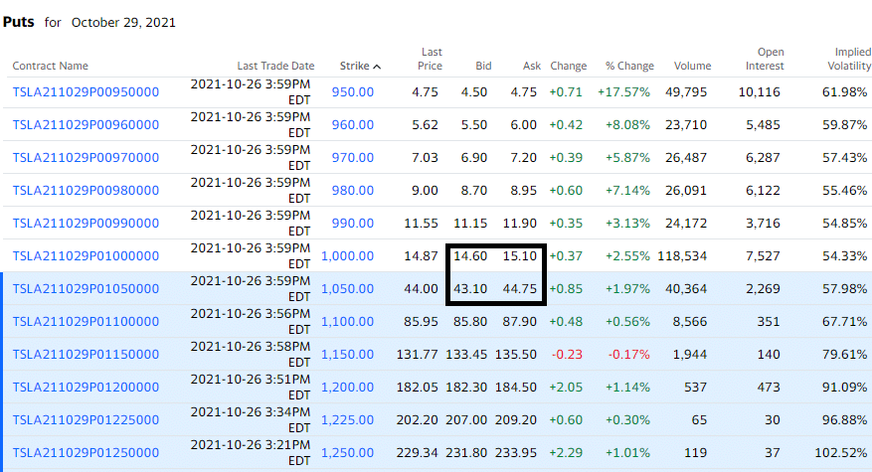
Task: Click the 990.00 strike link
Action: coord(353,223)
